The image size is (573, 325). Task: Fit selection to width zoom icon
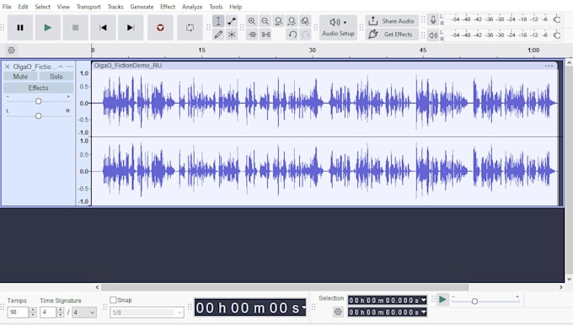click(278, 21)
